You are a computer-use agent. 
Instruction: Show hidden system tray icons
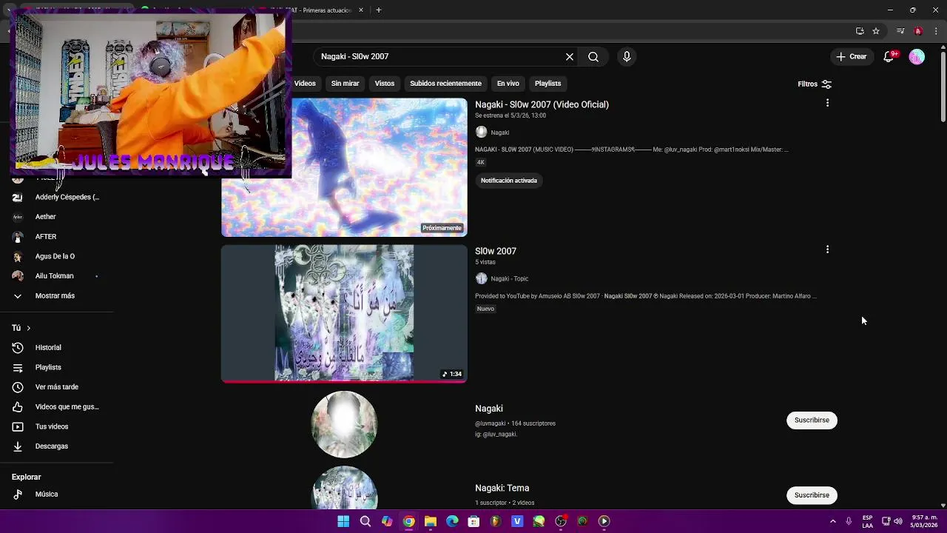tap(832, 521)
